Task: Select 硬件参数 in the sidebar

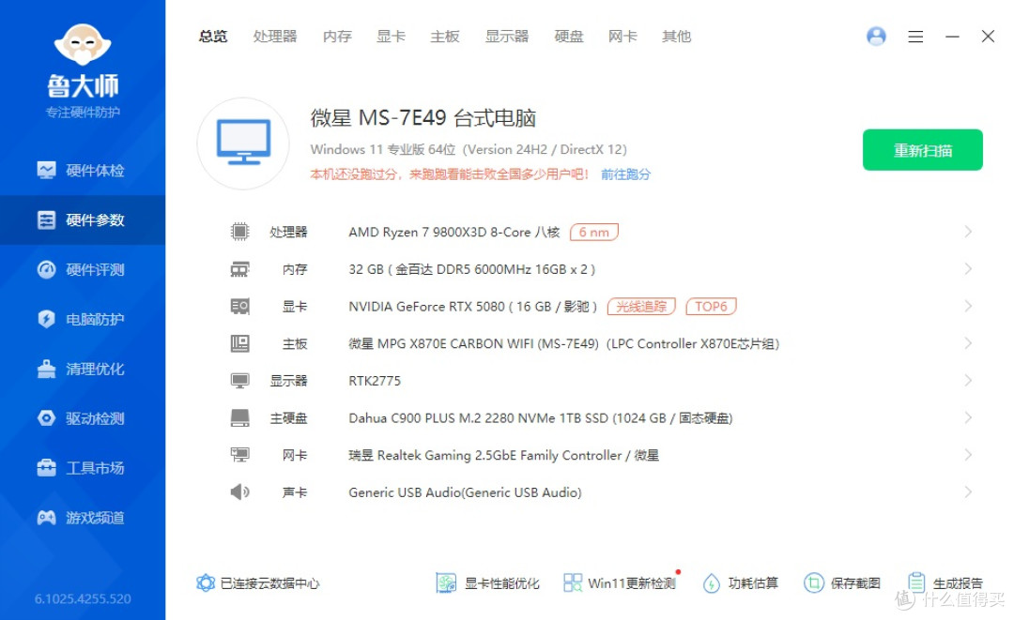Action: point(82,220)
